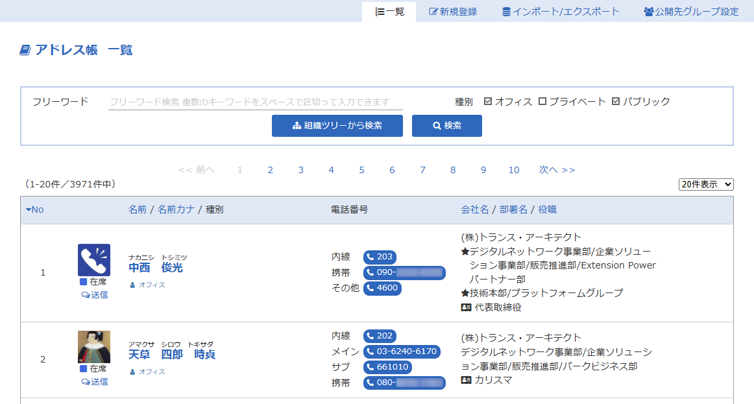This screenshot has width=754, height=404.
Task: Click 送信 chat icon under 中西 俊光
Action: pyautogui.click(x=95, y=294)
